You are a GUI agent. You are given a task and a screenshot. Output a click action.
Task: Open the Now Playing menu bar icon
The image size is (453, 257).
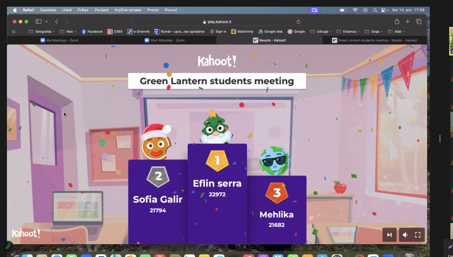[365, 10]
